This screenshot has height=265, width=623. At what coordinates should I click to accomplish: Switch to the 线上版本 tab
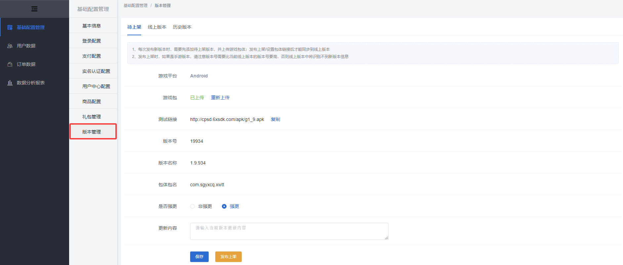[157, 27]
